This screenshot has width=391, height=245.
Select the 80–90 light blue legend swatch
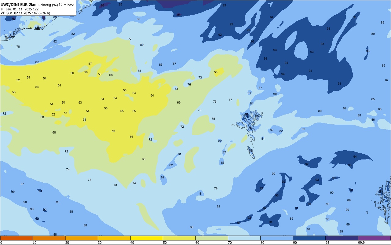pyautogui.click(x=277, y=238)
